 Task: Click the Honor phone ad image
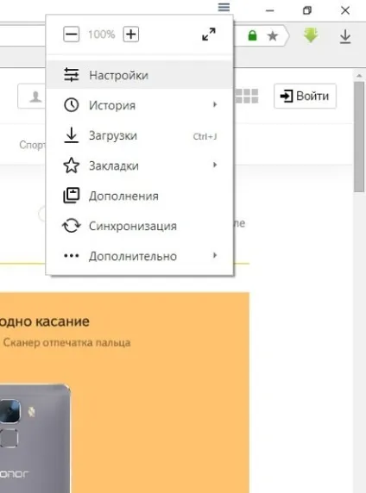pos(35,439)
